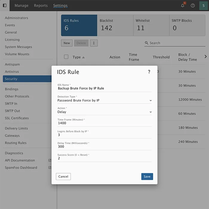Open Antivirus settings

[12, 72]
